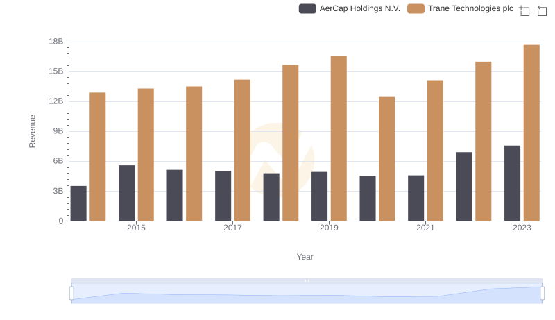Image resolution: width=555 pixels, height=320 pixels.
Task: Click the 12B y-axis label
Action: pyautogui.click(x=56, y=101)
